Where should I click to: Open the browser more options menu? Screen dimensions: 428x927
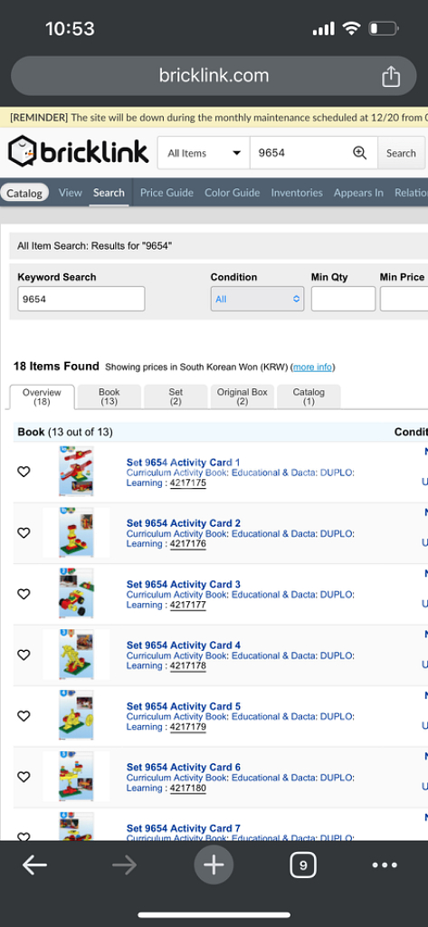385,865
